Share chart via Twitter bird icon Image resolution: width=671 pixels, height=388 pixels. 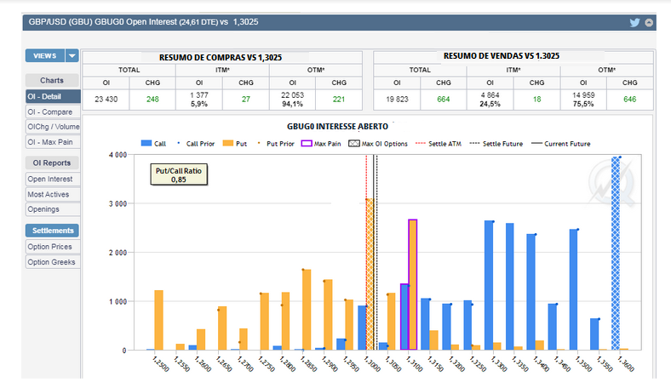pyautogui.click(x=634, y=23)
